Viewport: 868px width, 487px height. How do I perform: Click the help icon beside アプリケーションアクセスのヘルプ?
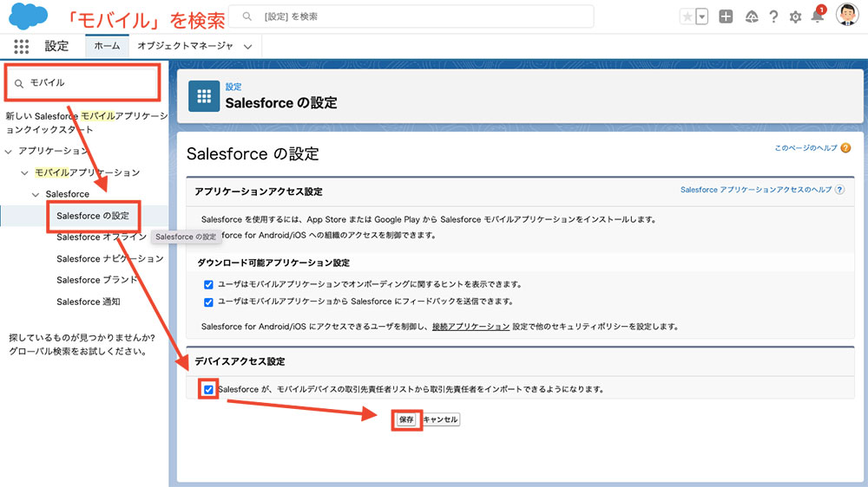(x=839, y=190)
